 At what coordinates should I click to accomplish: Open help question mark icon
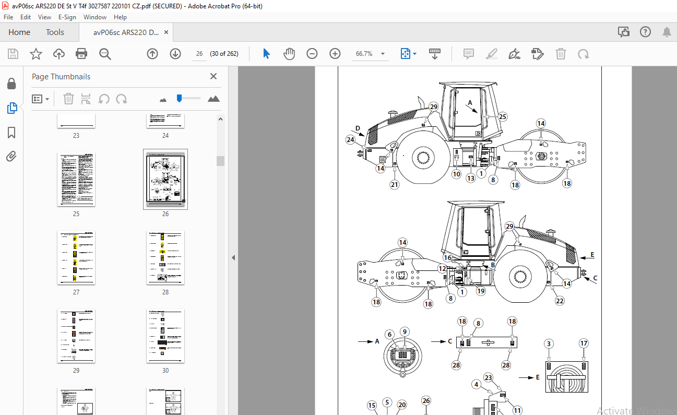pos(646,32)
